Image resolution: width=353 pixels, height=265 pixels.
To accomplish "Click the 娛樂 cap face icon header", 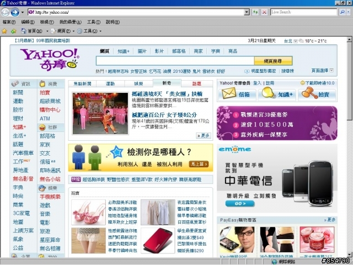I will pyautogui.click(x=42, y=188).
